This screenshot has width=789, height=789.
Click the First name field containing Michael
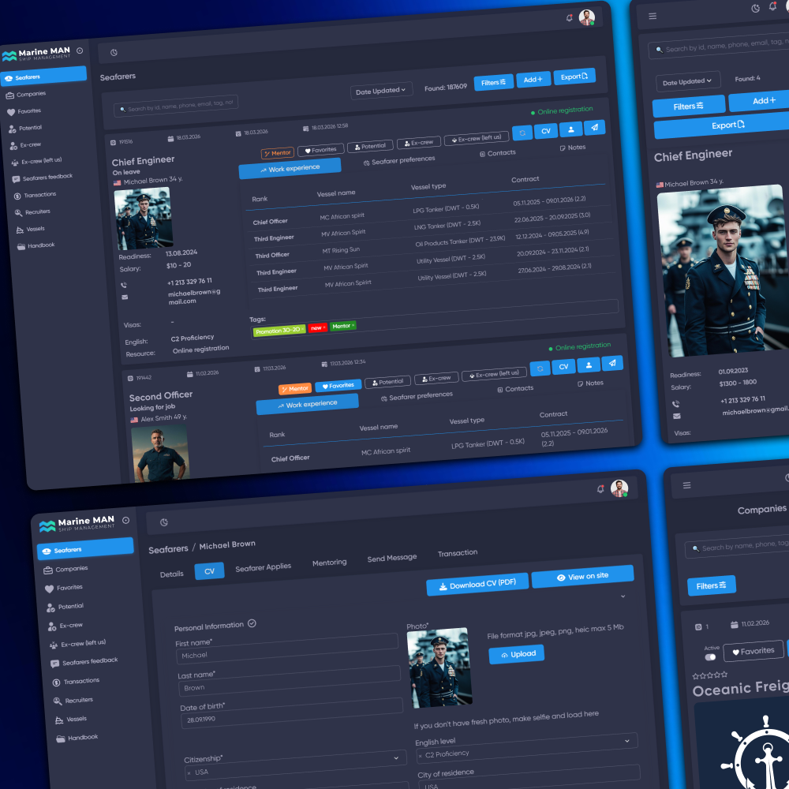click(x=287, y=649)
